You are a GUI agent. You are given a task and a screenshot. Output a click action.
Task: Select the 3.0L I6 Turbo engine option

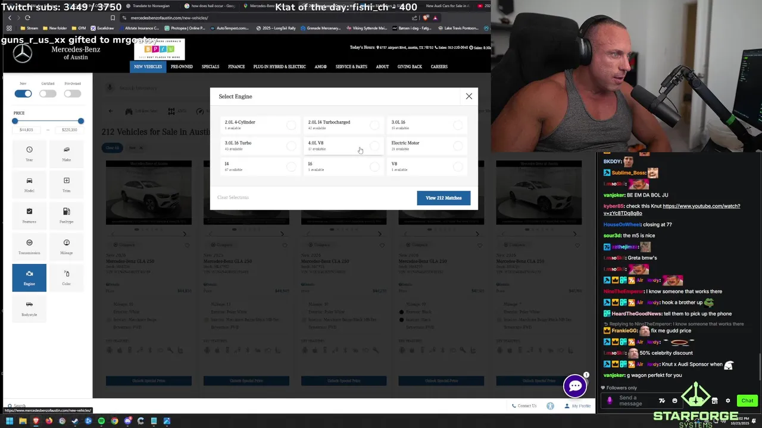point(260,146)
